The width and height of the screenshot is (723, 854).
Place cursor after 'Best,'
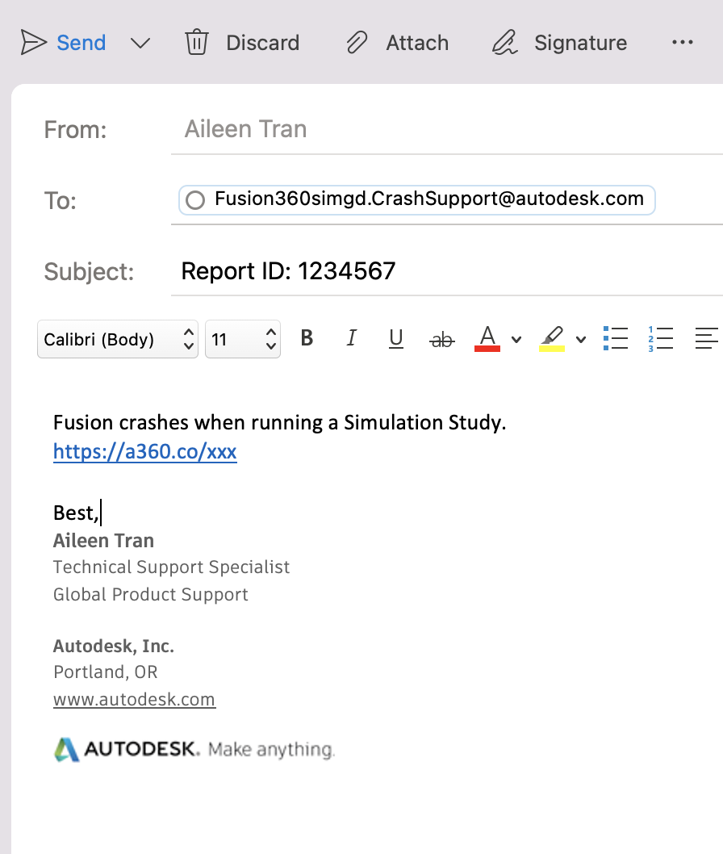101,513
